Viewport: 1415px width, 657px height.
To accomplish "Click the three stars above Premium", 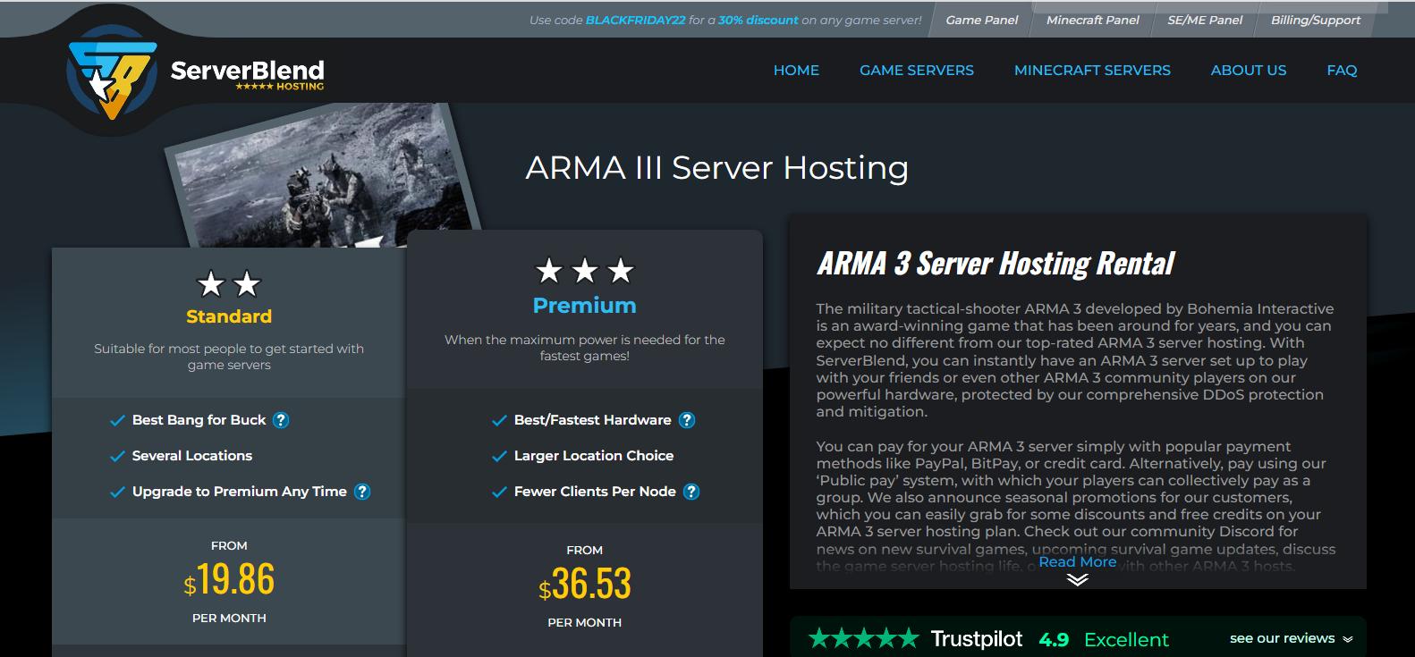I will (x=585, y=270).
